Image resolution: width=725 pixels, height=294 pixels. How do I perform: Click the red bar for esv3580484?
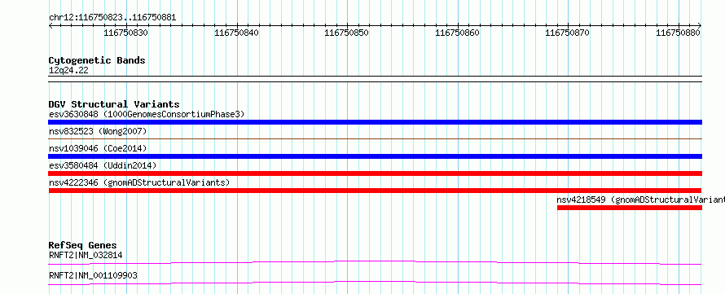point(375,173)
